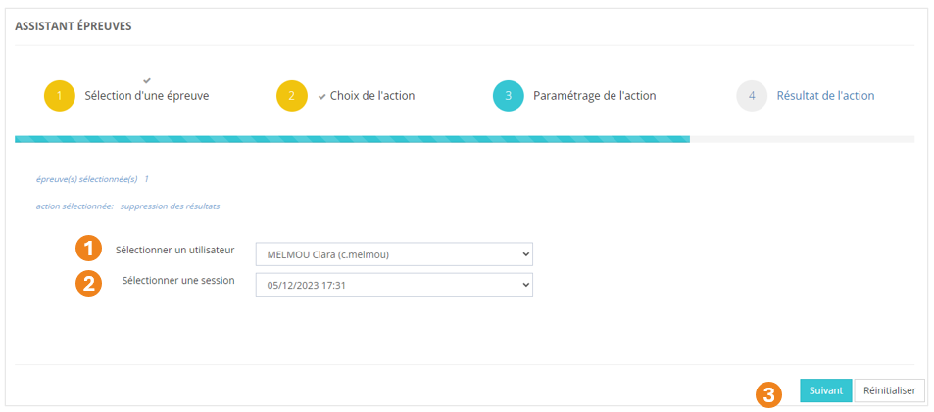Click the yellow step 2 circle
The width and height of the screenshot is (934, 412).
pos(292,96)
